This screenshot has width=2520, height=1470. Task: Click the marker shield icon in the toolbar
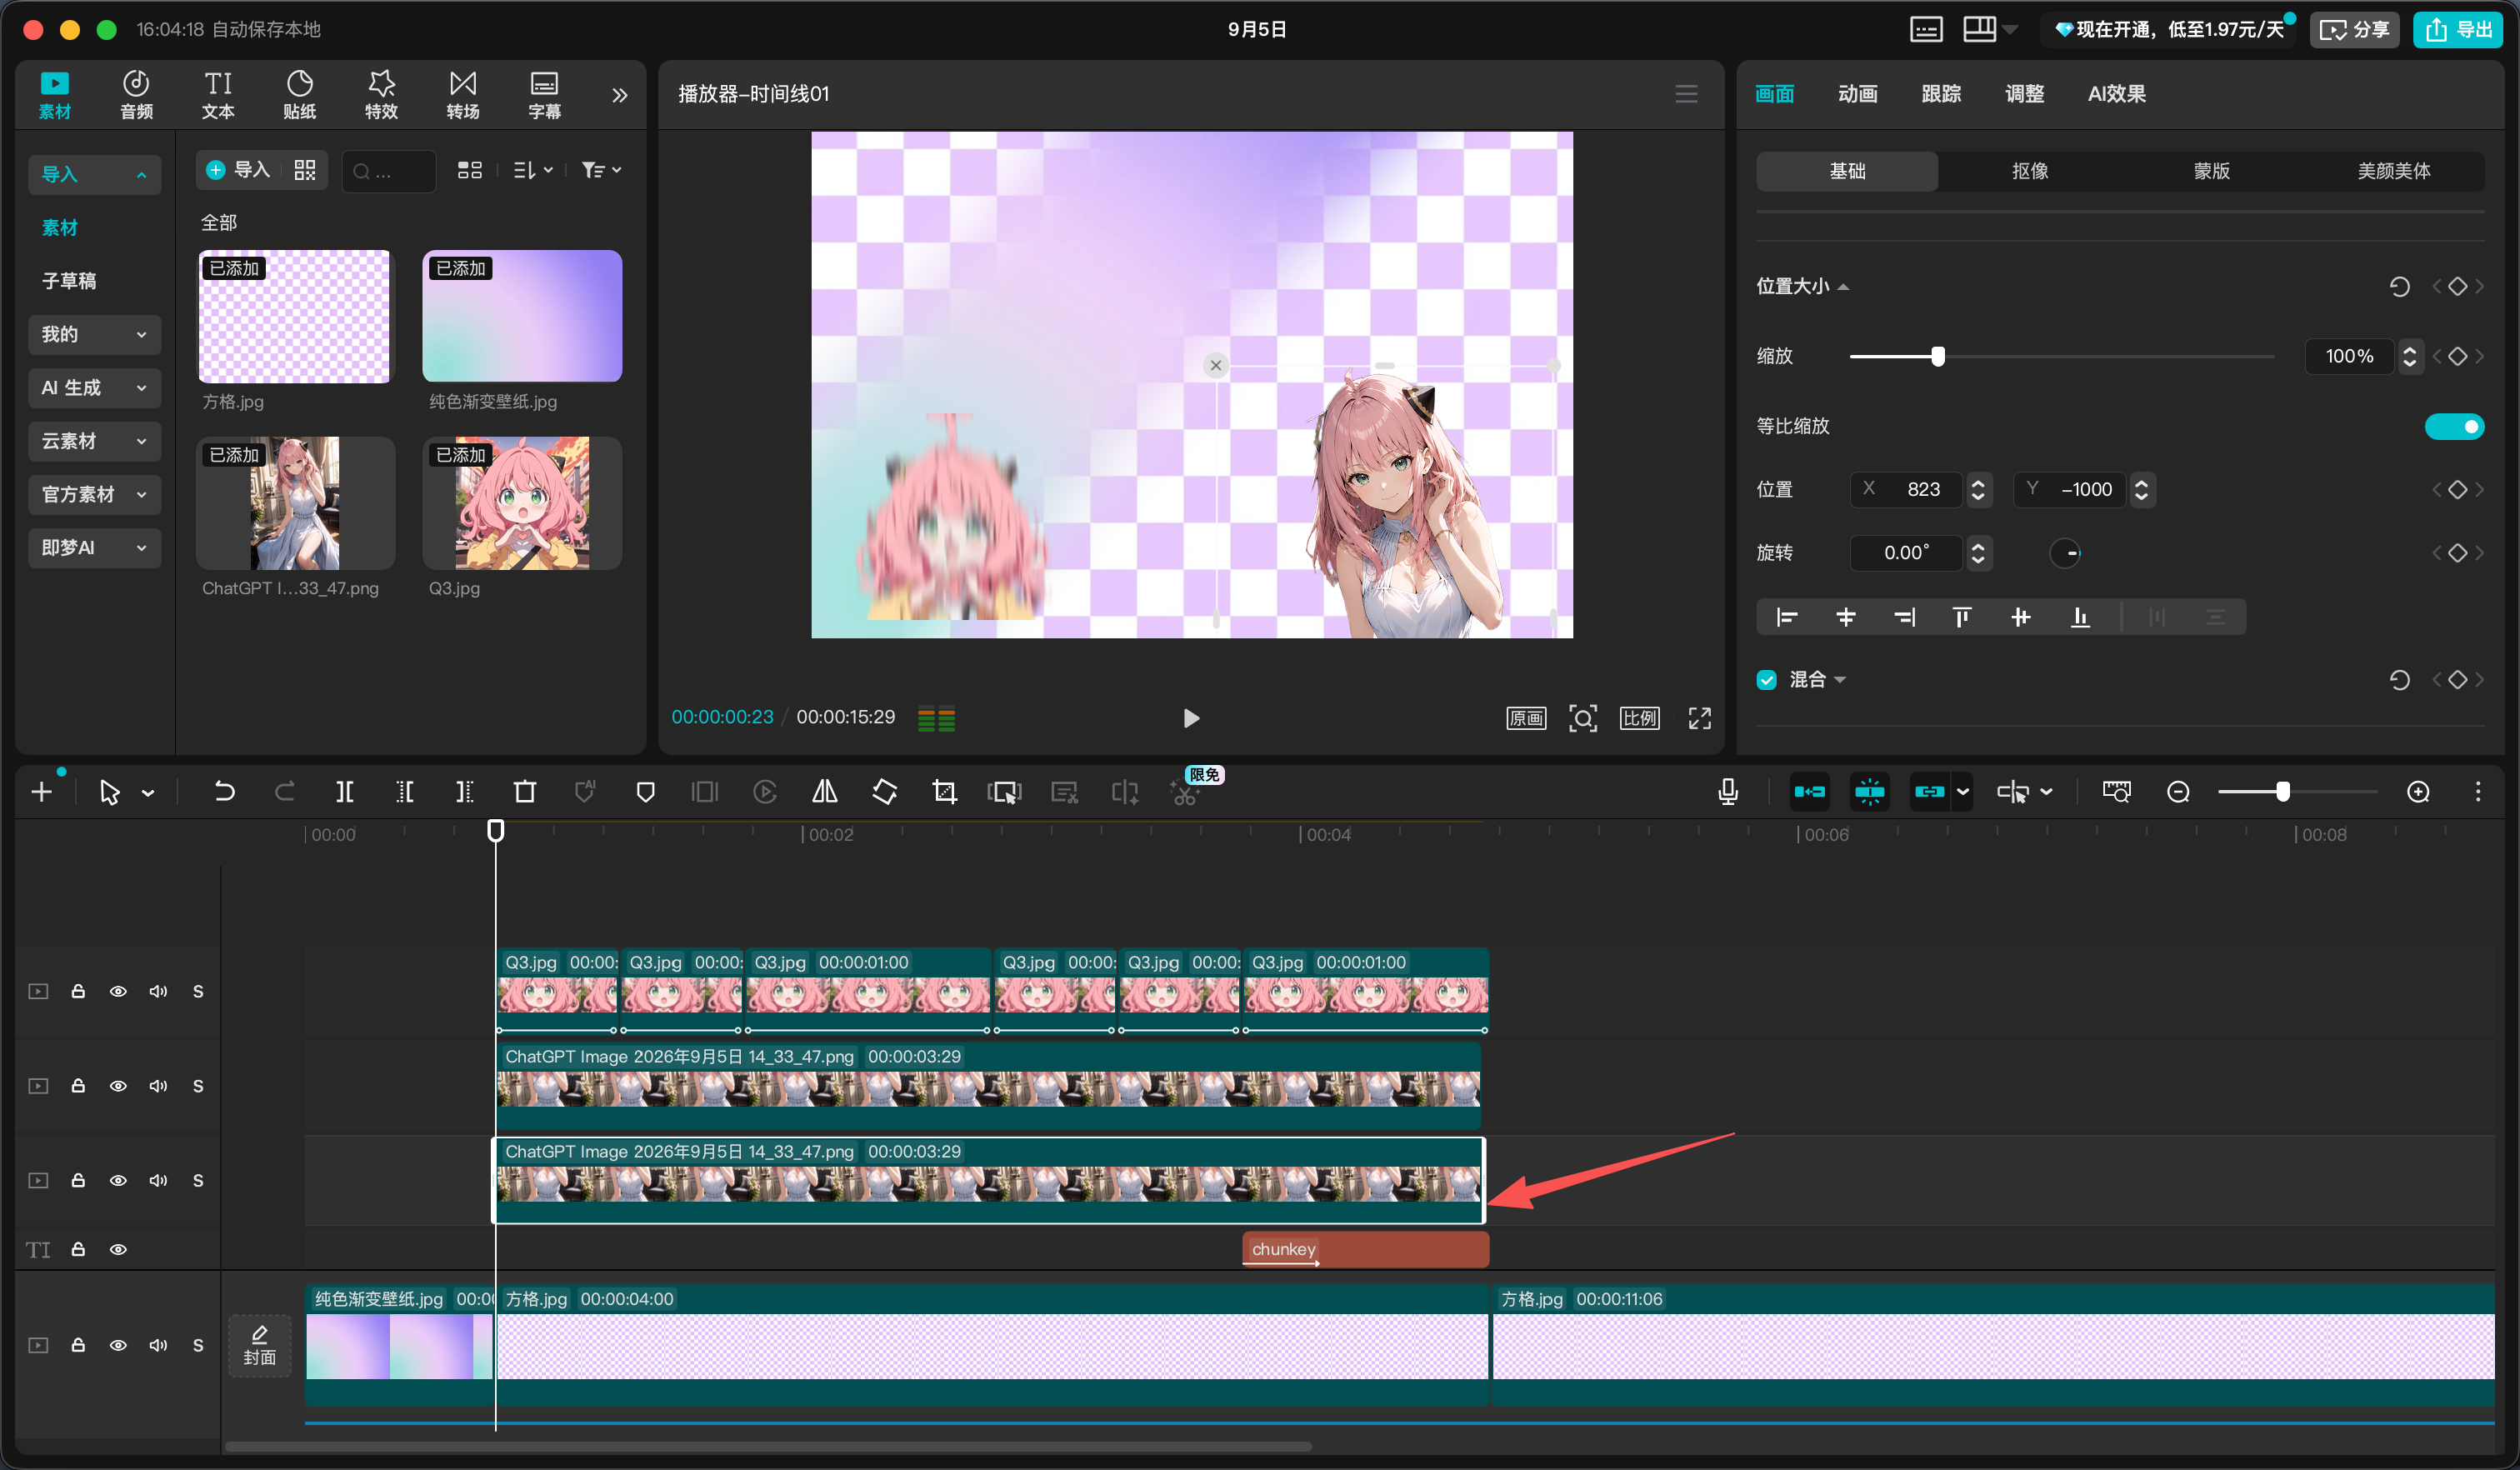click(x=645, y=792)
